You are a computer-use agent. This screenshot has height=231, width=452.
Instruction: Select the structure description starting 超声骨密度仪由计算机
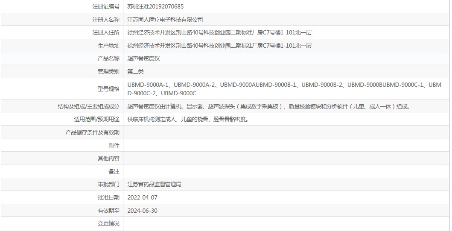coord(268,107)
